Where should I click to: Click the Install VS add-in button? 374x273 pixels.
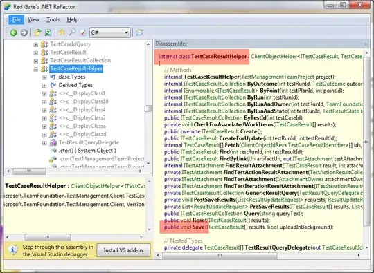coord(123,250)
